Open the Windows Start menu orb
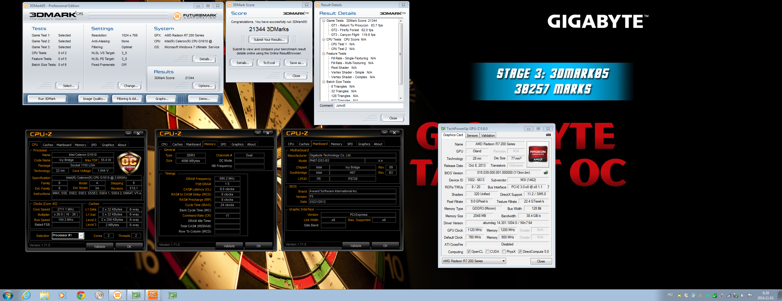The width and height of the screenshot is (782, 301). point(8,295)
